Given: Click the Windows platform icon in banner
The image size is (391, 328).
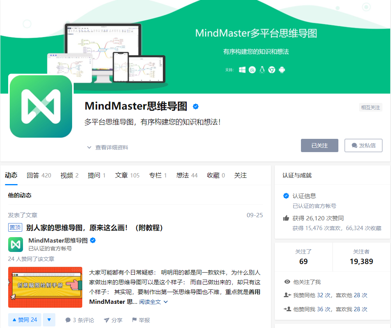Looking at the screenshot, I should 242,70.
